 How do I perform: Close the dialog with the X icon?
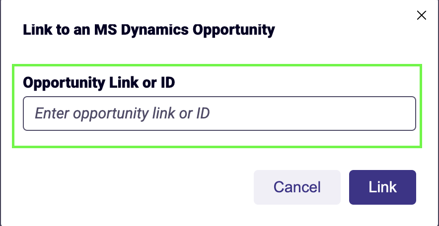click(421, 15)
